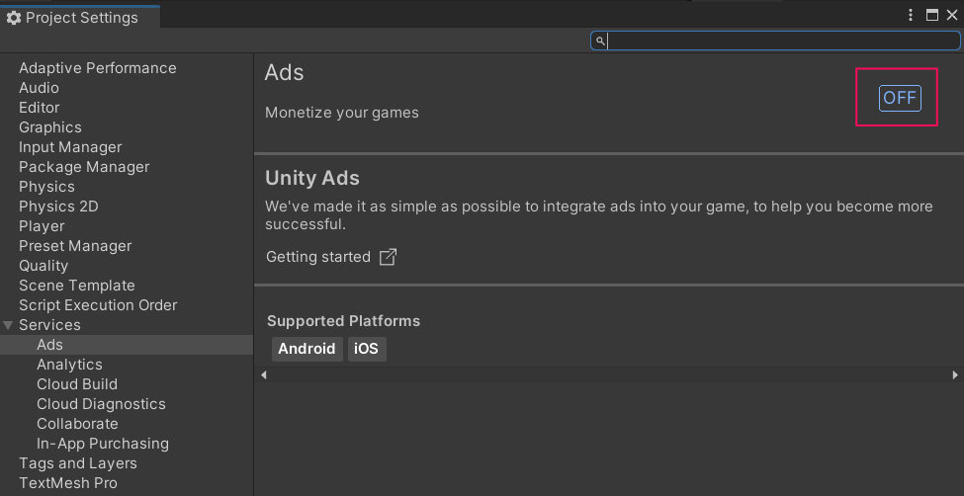Image resolution: width=964 pixels, height=496 pixels.
Task: Close the Project Settings window
Action: (952, 16)
